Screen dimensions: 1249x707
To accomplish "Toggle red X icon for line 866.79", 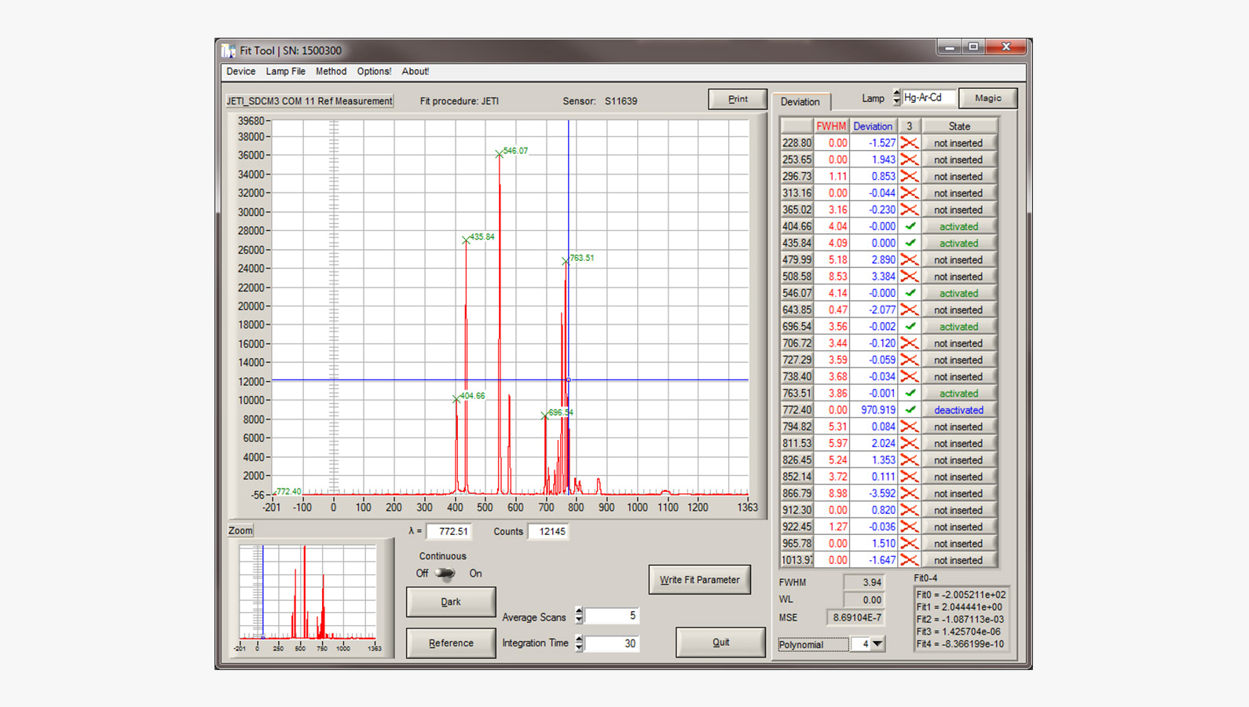I will tap(910, 493).
